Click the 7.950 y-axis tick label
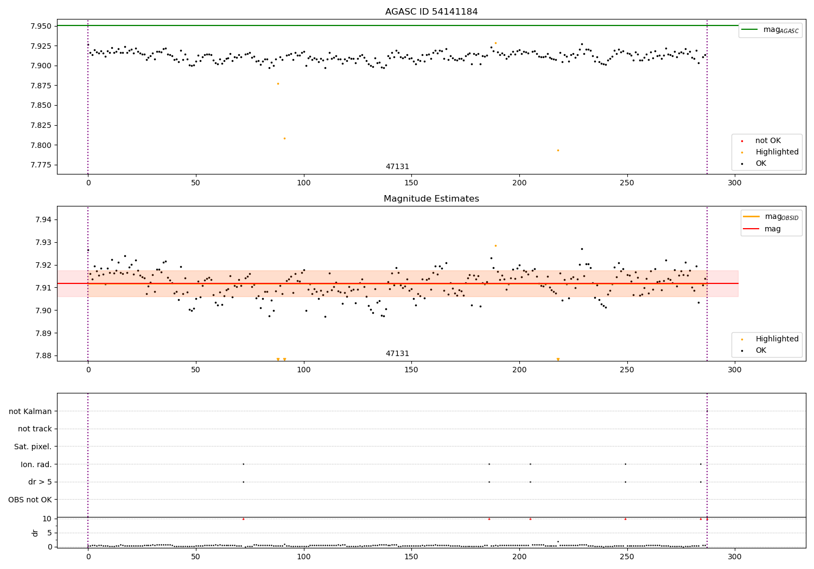 click(x=41, y=26)
